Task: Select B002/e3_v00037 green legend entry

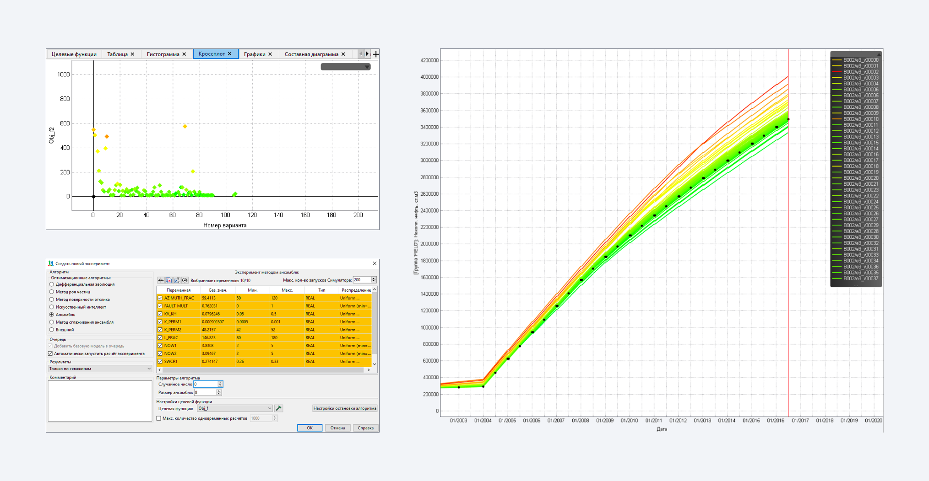Action: (855, 278)
